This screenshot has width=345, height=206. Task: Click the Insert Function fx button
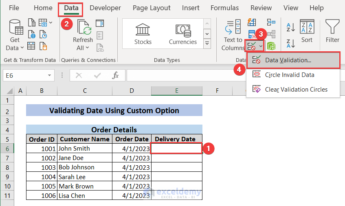[x=116, y=75]
